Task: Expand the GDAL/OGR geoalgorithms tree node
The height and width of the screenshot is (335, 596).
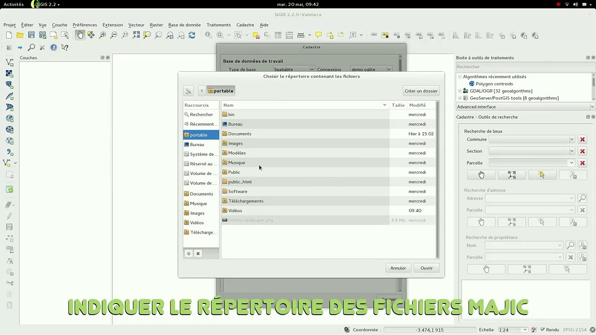Action: (460, 91)
